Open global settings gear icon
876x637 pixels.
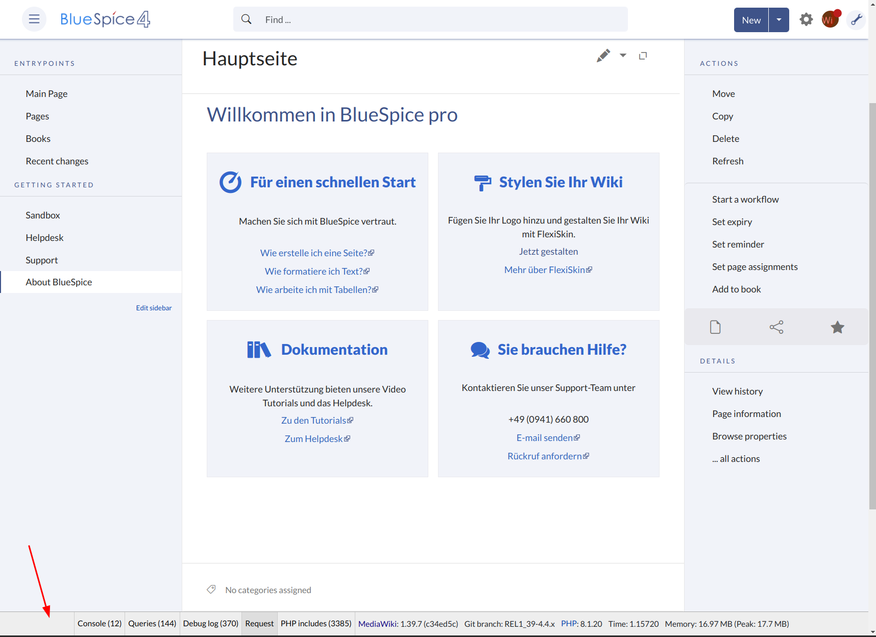tap(806, 20)
